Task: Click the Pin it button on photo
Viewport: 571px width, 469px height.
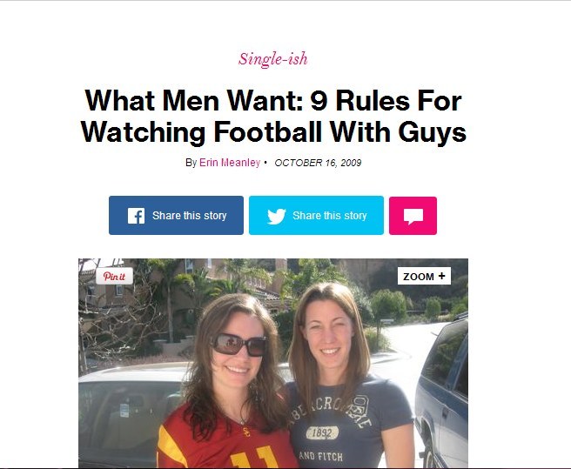Action: click(114, 276)
